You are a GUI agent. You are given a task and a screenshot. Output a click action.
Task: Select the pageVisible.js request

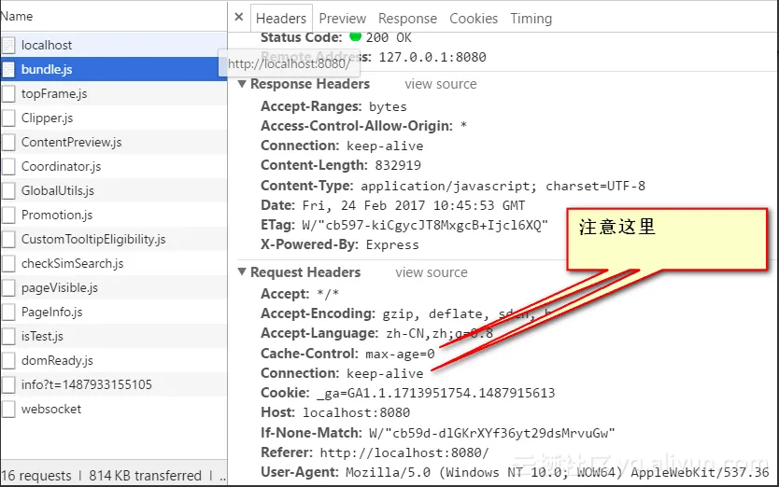point(114,288)
